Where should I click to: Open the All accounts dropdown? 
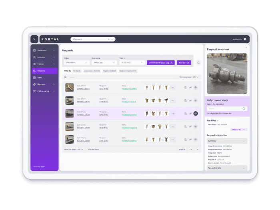[x=112, y=39]
